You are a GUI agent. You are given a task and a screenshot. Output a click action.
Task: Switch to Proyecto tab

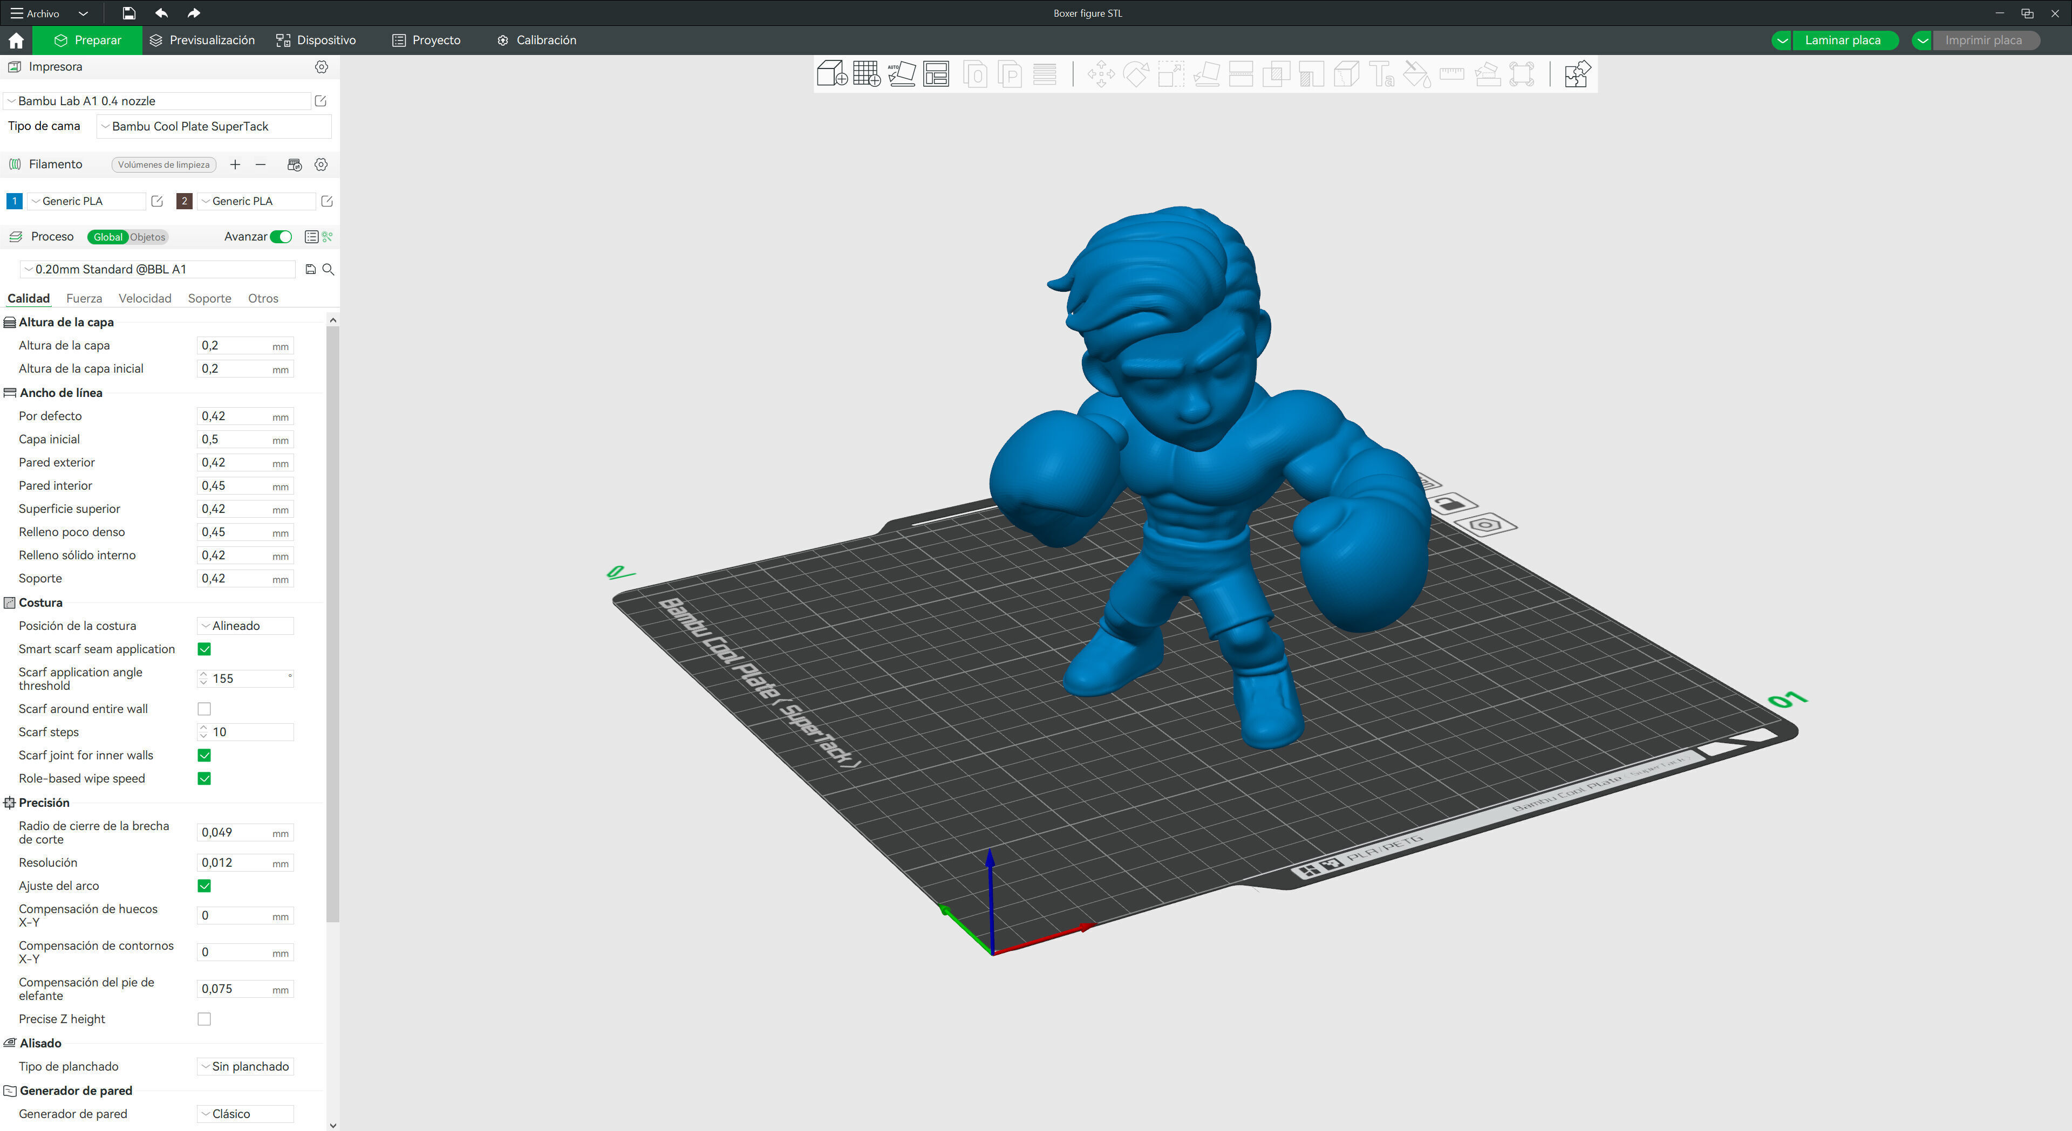(x=426, y=40)
